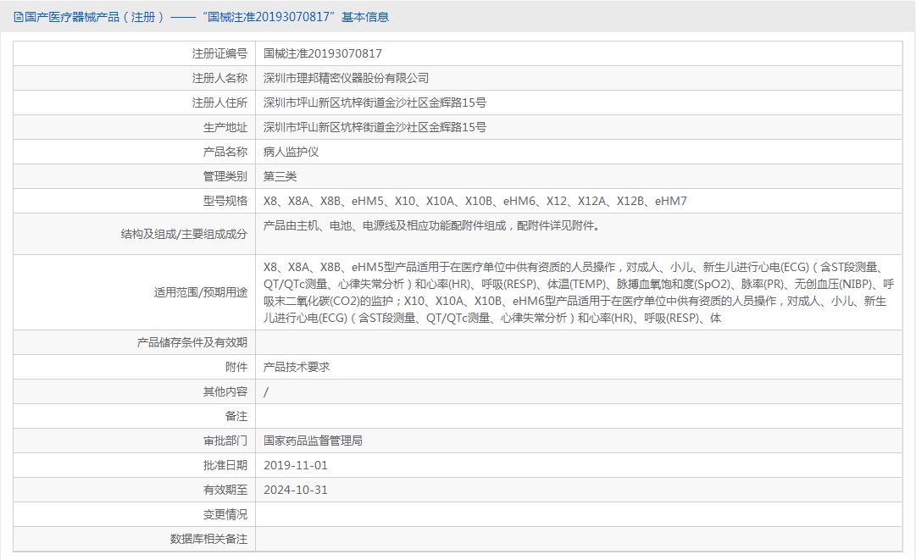Click the 附件 label
Viewport: 916px width, 560px height.
click(236, 368)
